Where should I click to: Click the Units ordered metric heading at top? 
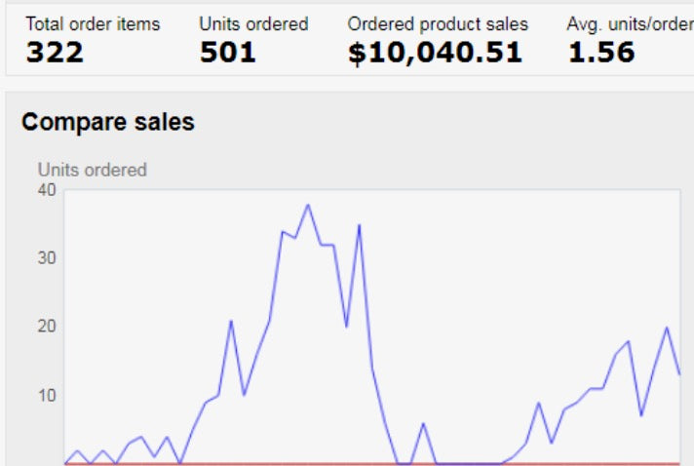coord(253,23)
